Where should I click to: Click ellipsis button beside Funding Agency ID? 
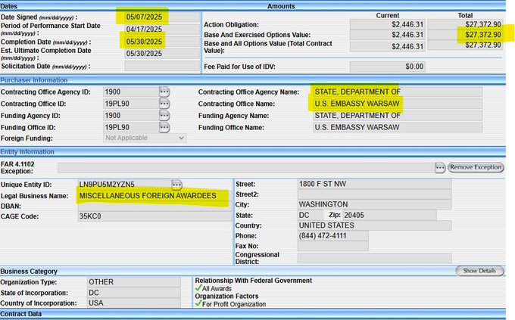(x=164, y=116)
